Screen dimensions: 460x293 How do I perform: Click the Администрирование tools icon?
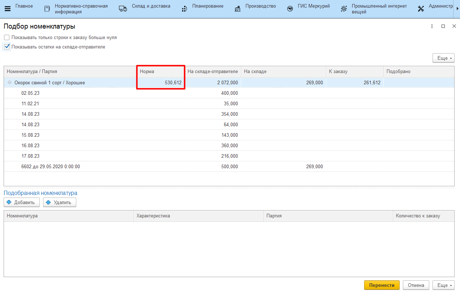421,9
